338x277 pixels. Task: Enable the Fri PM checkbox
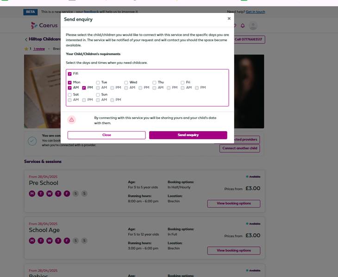point(197,88)
